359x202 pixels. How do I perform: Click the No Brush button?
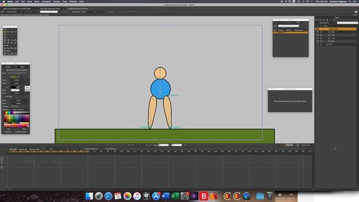click(x=27, y=89)
